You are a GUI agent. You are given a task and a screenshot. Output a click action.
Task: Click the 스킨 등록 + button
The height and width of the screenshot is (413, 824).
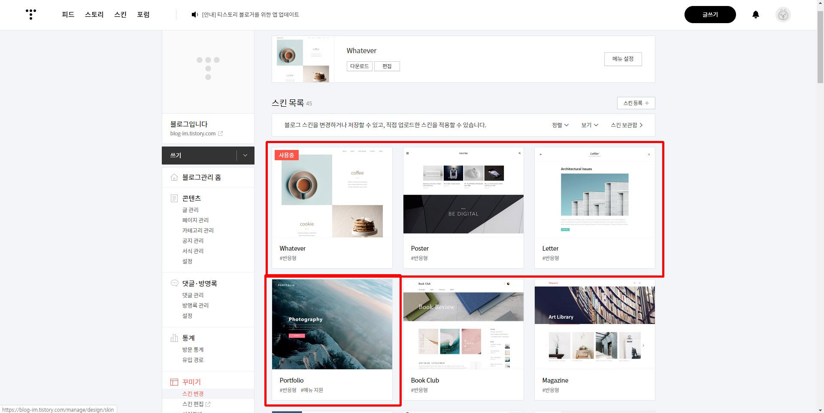coord(636,103)
